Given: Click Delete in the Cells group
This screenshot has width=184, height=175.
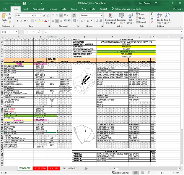Looking at the screenshot, I should tap(142, 18).
